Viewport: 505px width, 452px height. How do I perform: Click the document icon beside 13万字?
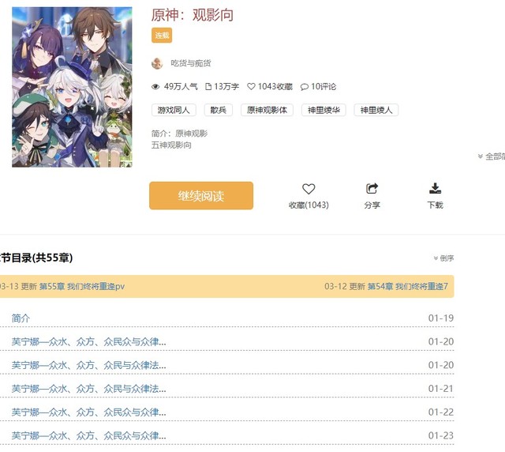coord(208,86)
